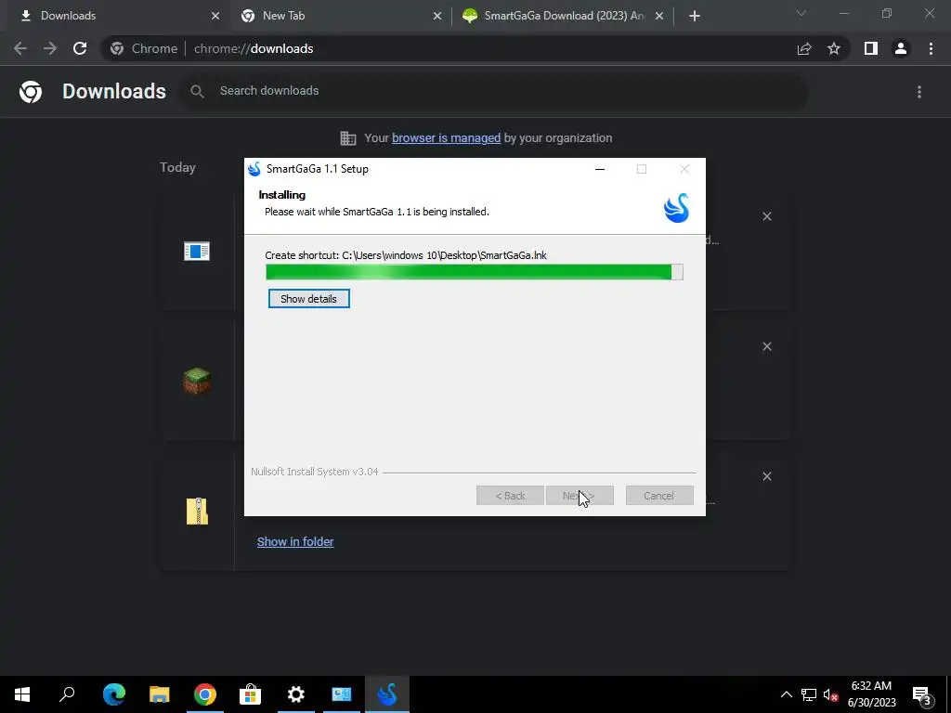Screen dimensions: 951x713
Task: Remove zip archive download from list
Action: [767, 476]
